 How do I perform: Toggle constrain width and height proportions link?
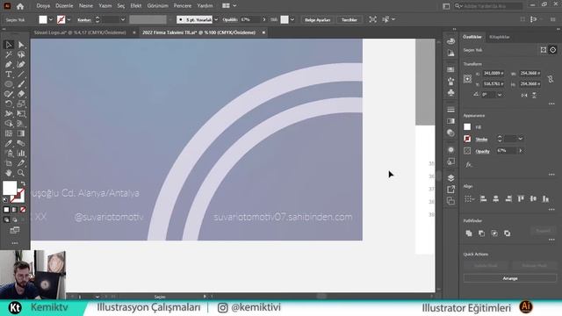click(551, 79)
